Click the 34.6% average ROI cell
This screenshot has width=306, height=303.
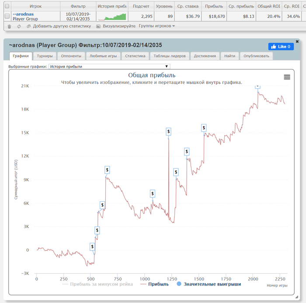pos(292,16)
